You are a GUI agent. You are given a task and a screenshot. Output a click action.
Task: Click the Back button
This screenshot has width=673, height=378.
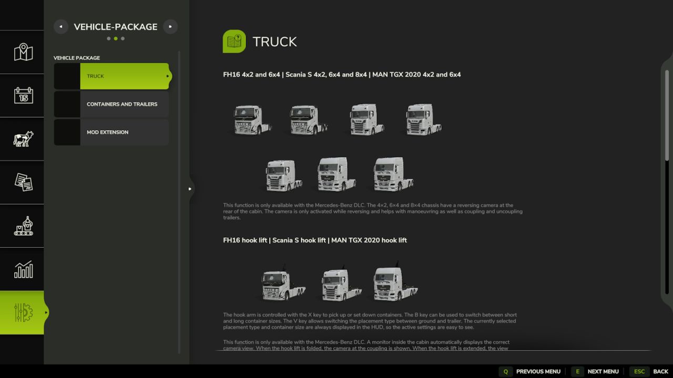(x=649, y=372)
